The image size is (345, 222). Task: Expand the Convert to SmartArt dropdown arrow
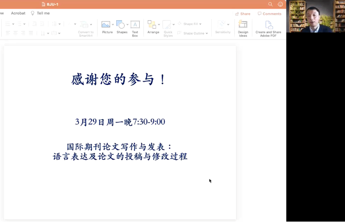[91, 24]
